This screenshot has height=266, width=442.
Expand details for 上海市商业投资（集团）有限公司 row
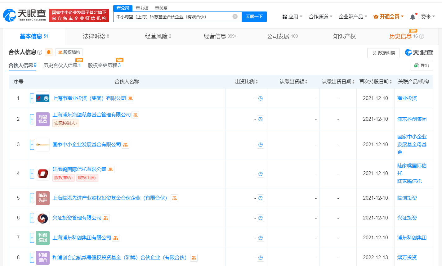(x=32, y=98)
